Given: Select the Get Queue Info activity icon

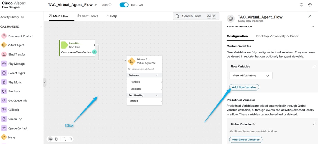Looking at the screenshot, I should (x=4, y=100).
